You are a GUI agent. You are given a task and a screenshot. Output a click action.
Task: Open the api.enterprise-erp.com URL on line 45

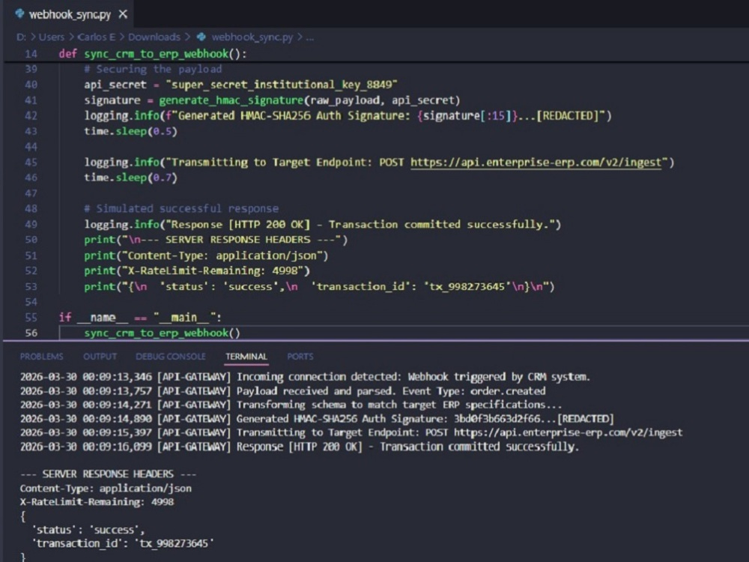[536, 163]
